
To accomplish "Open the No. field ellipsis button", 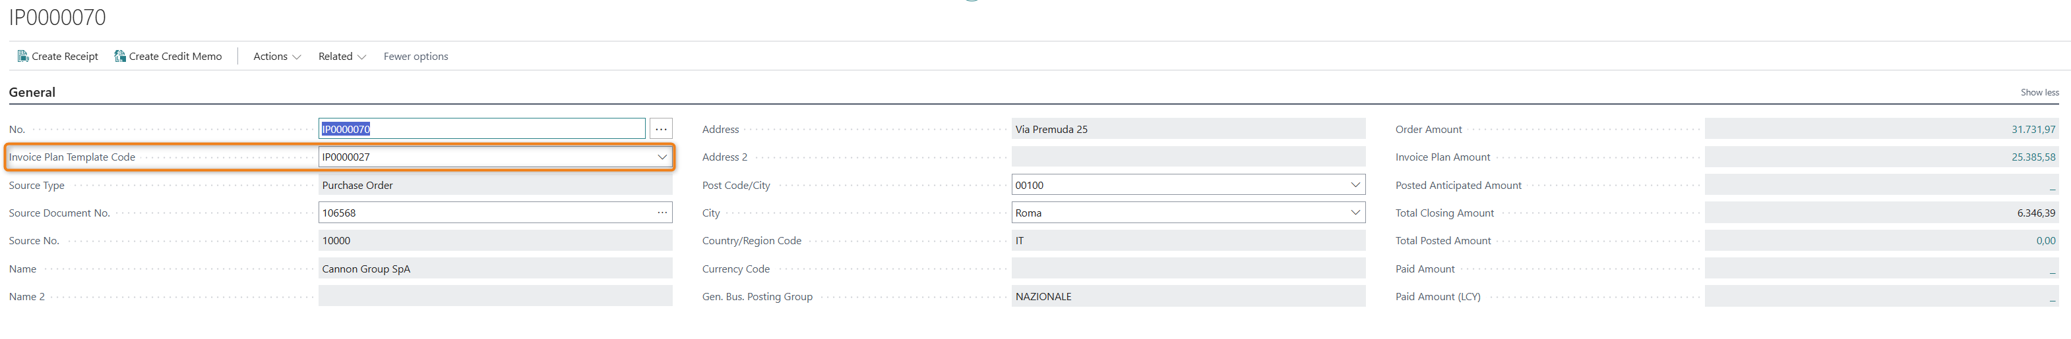I will tap(661, 128).
